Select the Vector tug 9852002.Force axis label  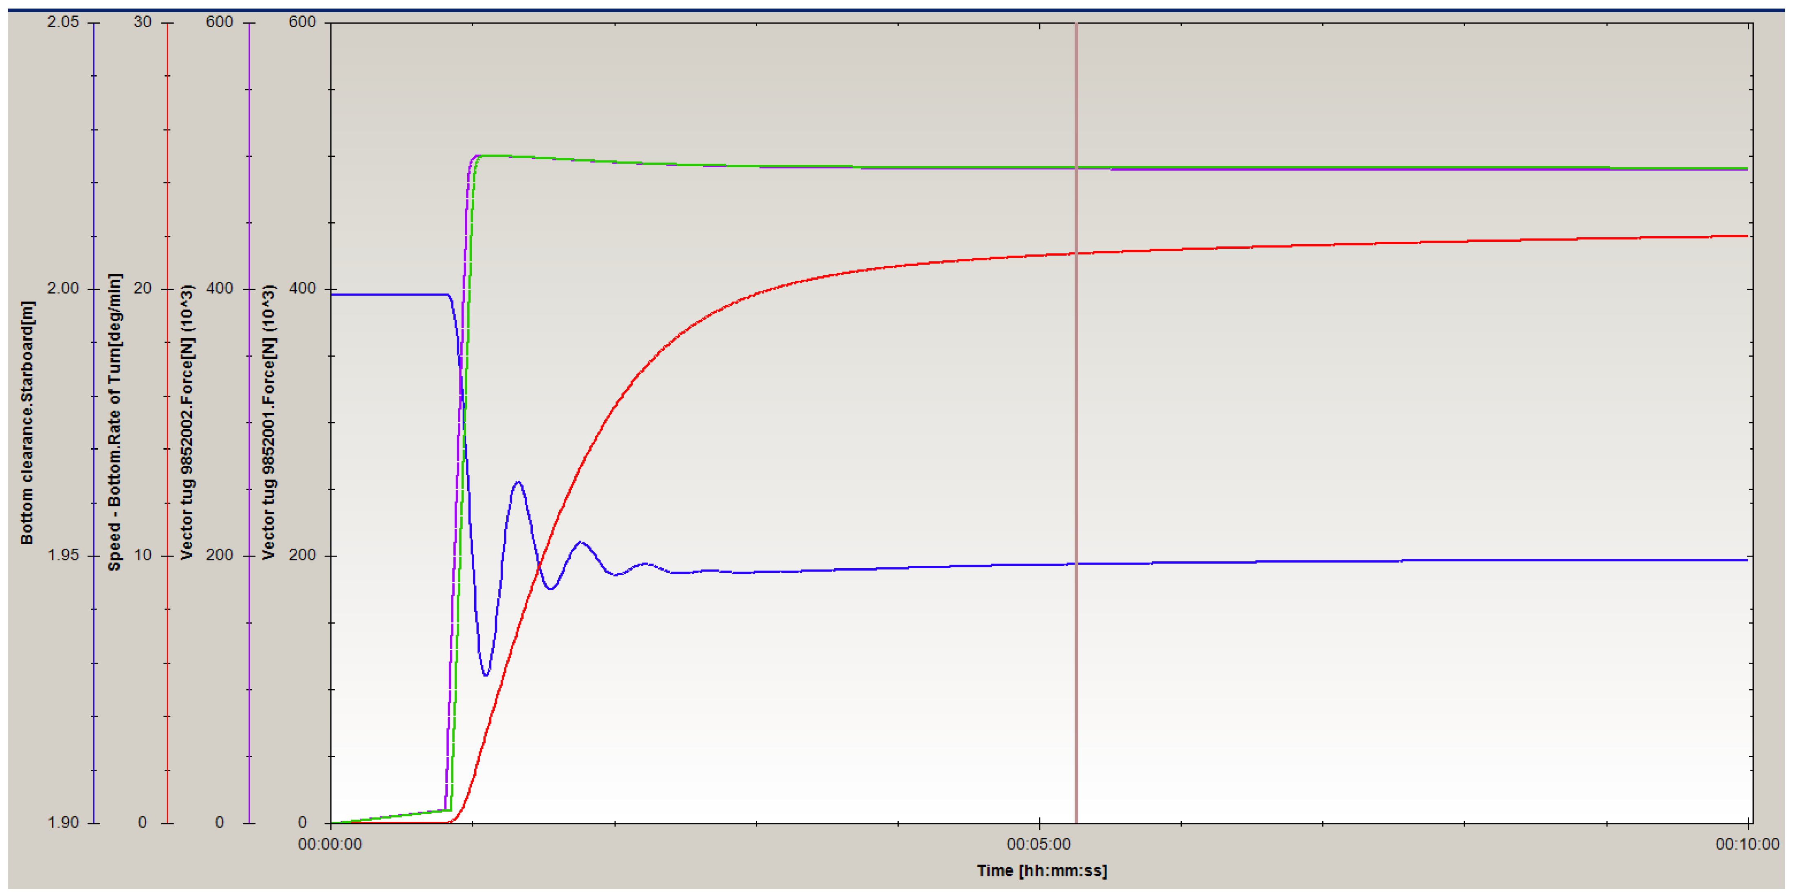pyautogui.click(x=187, y=423)
